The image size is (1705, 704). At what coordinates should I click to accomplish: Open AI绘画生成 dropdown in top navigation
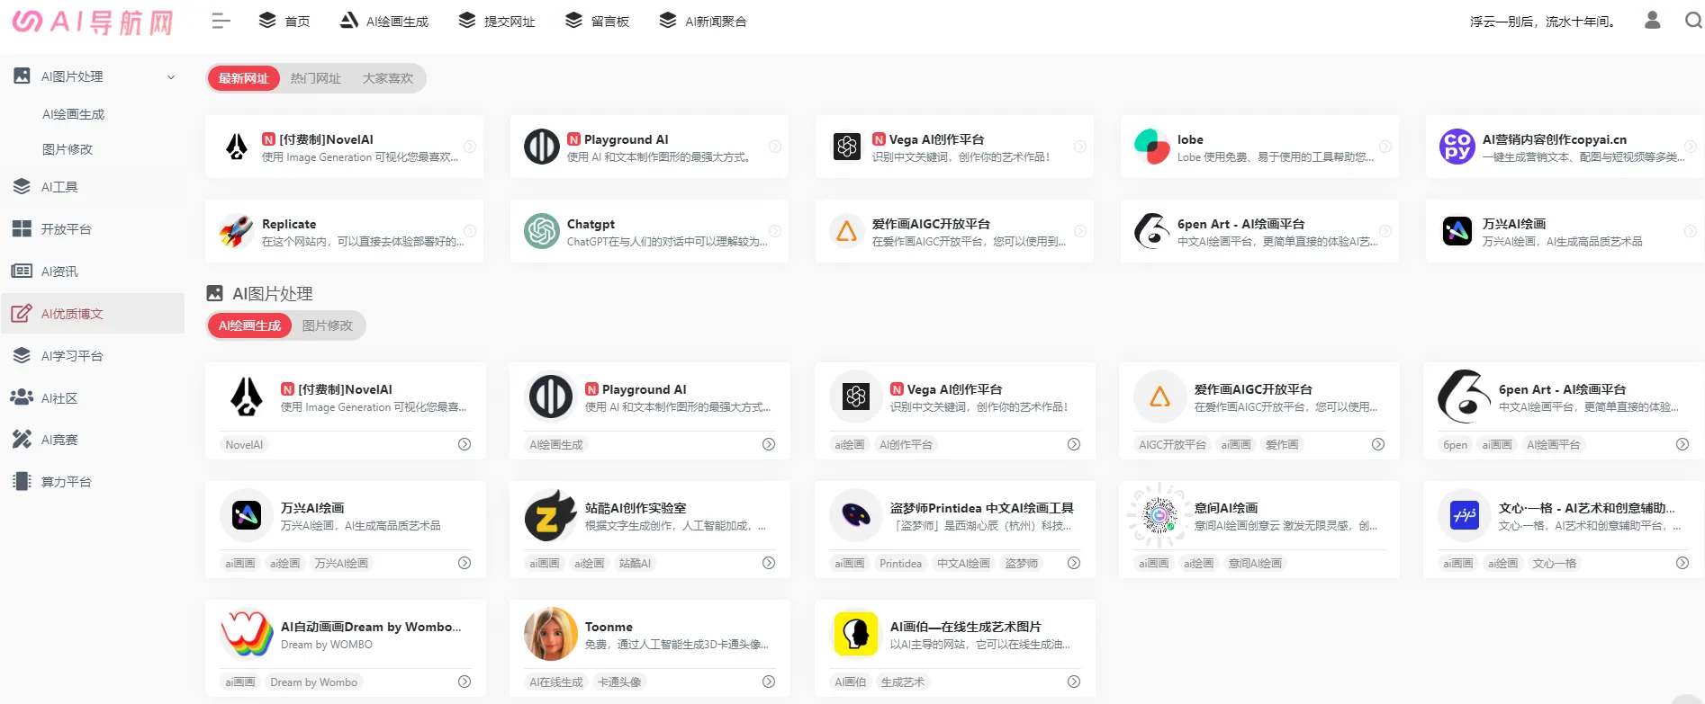pos(384,21)
